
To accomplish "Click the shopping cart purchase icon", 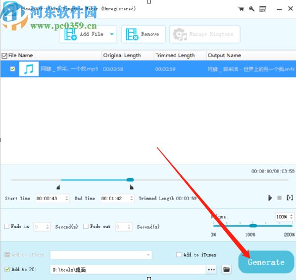I will [x=241, y=9].
